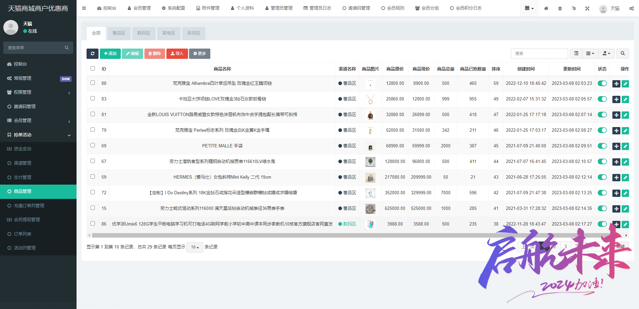Click the 编辑 edit button in toolbar
The height and width of the screenshot is (309, 639).
pyautogui.click(x=132, y=54)
